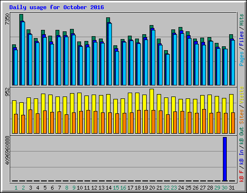Click the '4096960888' y-axis value
The image size is (247, 193).
[7, 151]
